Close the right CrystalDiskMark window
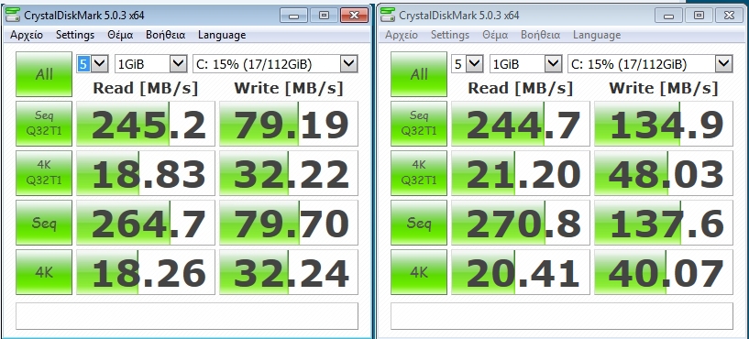Screen dimensions: 749x339 click(729, 16)
